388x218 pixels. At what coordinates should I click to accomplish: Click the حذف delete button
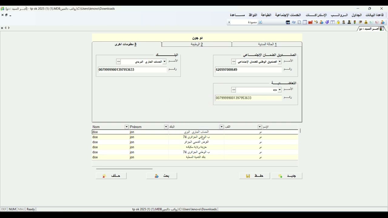[111, 176]
